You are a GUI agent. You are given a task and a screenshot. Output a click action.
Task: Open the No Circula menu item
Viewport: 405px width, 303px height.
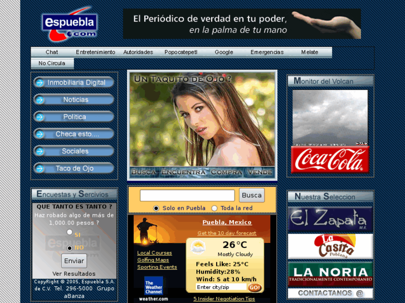pyautogui.click(x=52, y=63)
